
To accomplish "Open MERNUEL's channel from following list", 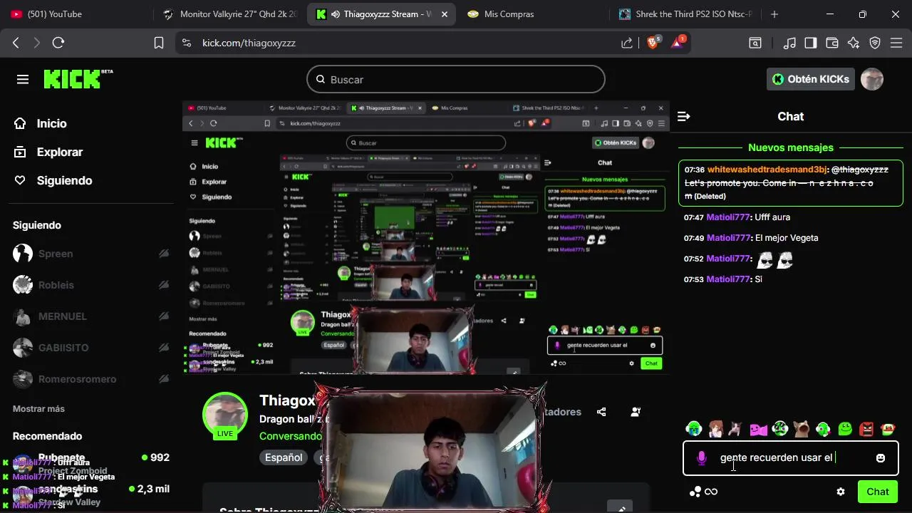I will [x=91, y=316].
